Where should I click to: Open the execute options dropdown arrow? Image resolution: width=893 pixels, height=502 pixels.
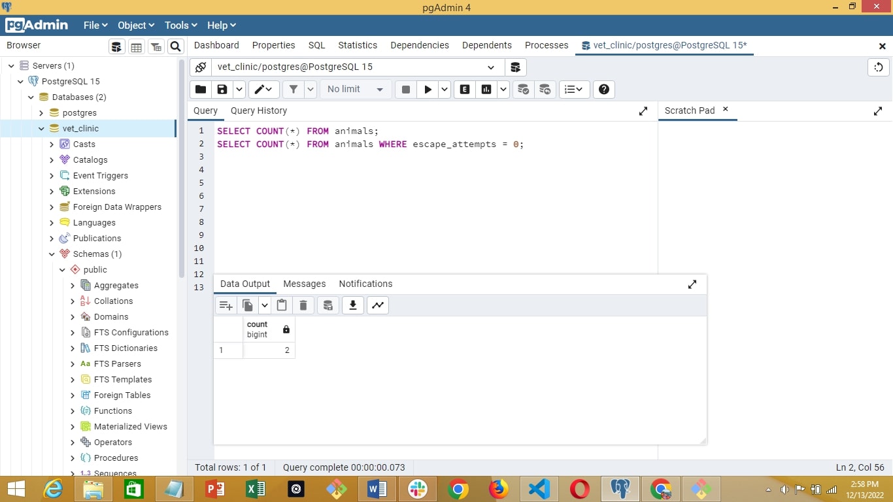pyautogui.click(x=445, y=90)
